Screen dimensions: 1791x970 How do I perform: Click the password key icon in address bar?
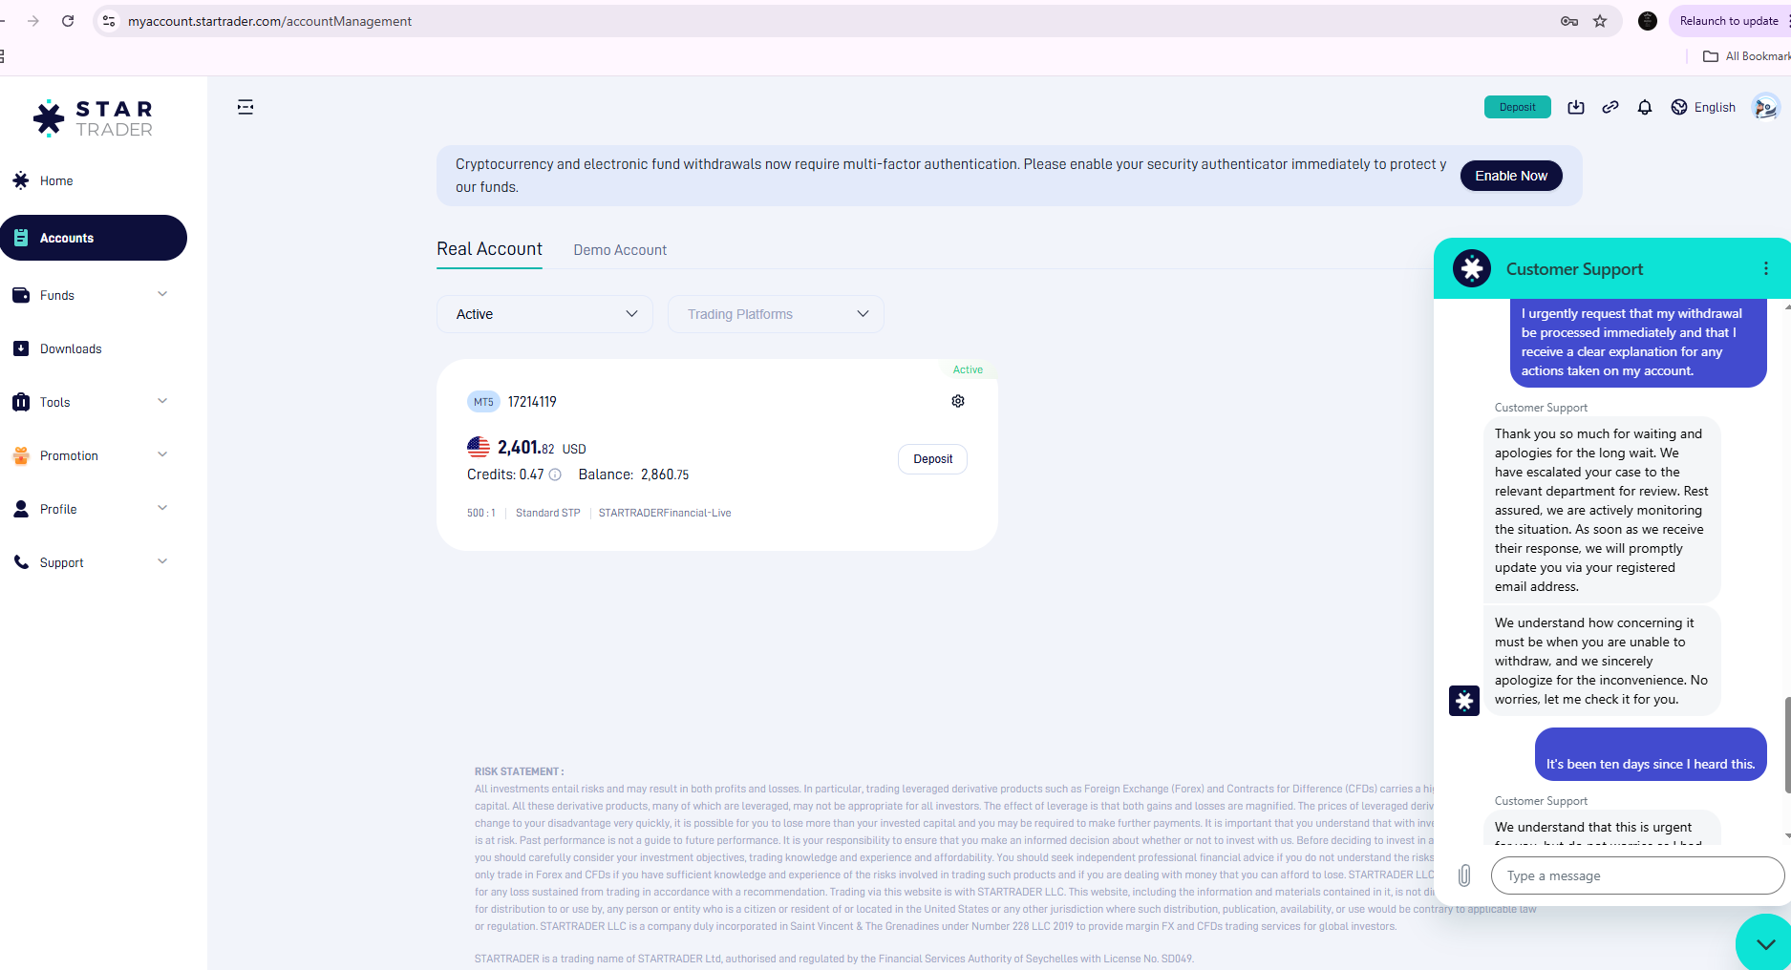tap(1569, 21)
